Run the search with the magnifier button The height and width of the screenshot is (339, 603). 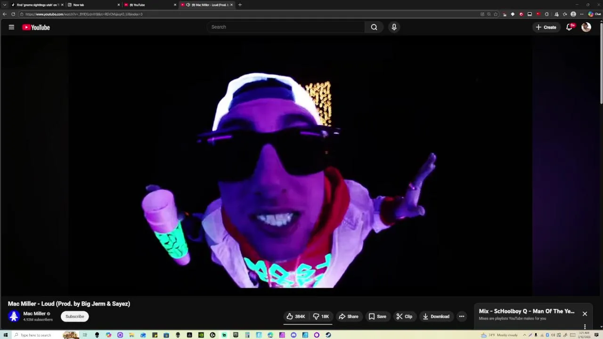tap(374, 27)
